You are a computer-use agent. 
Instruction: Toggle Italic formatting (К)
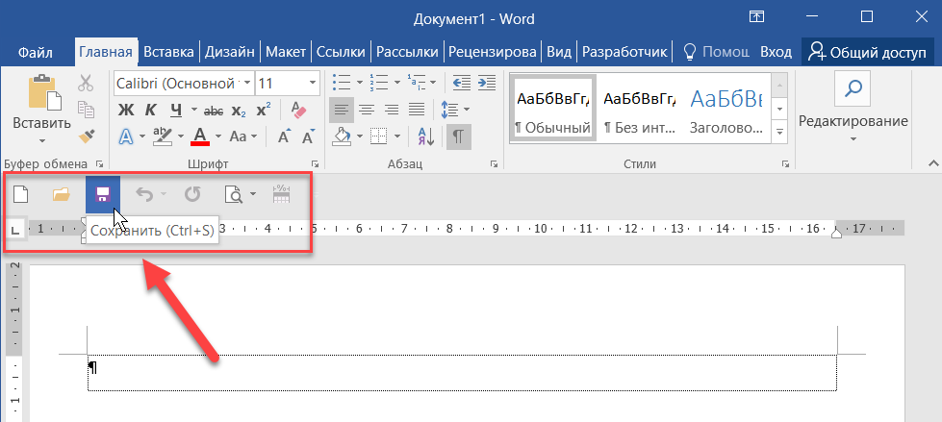pos(151,110)
